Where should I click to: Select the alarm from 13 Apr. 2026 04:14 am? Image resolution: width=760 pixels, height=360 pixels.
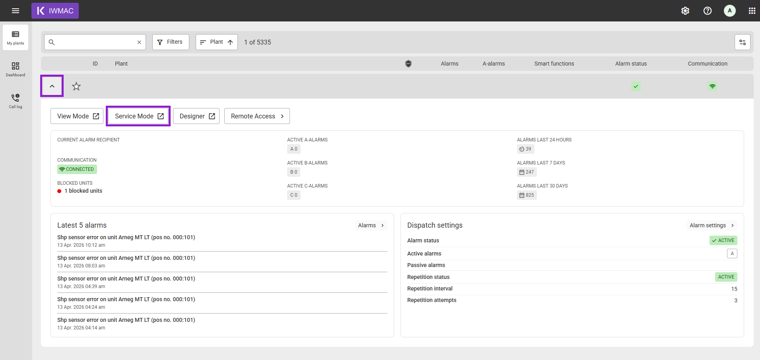pos(222,324)
